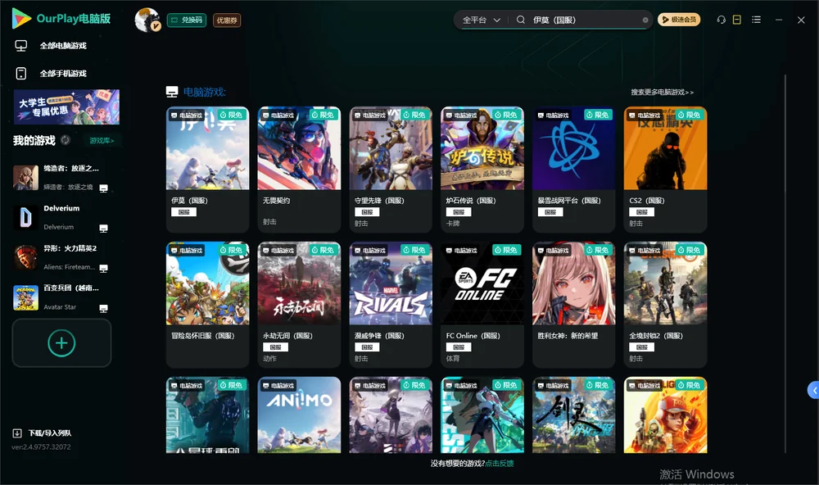The image size is (819, 485).
Task: Click the search magnifier icon
Action: [520, 20]
